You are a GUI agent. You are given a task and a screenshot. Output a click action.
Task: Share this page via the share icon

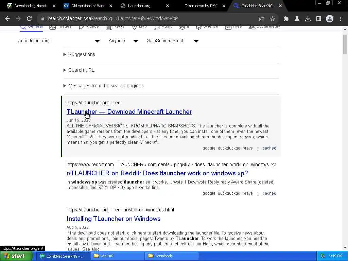[262, 19]
